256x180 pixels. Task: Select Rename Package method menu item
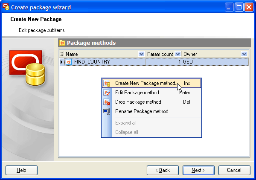tap(142, 111)
